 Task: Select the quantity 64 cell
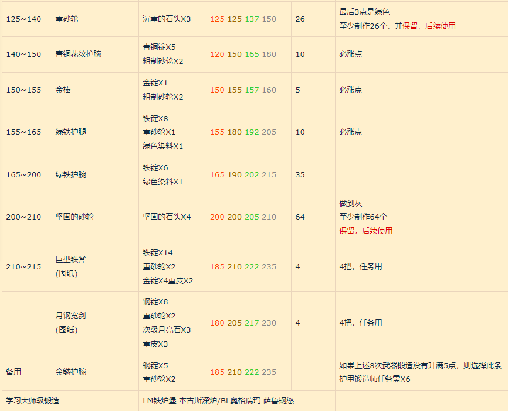click(x=300, y=217)
